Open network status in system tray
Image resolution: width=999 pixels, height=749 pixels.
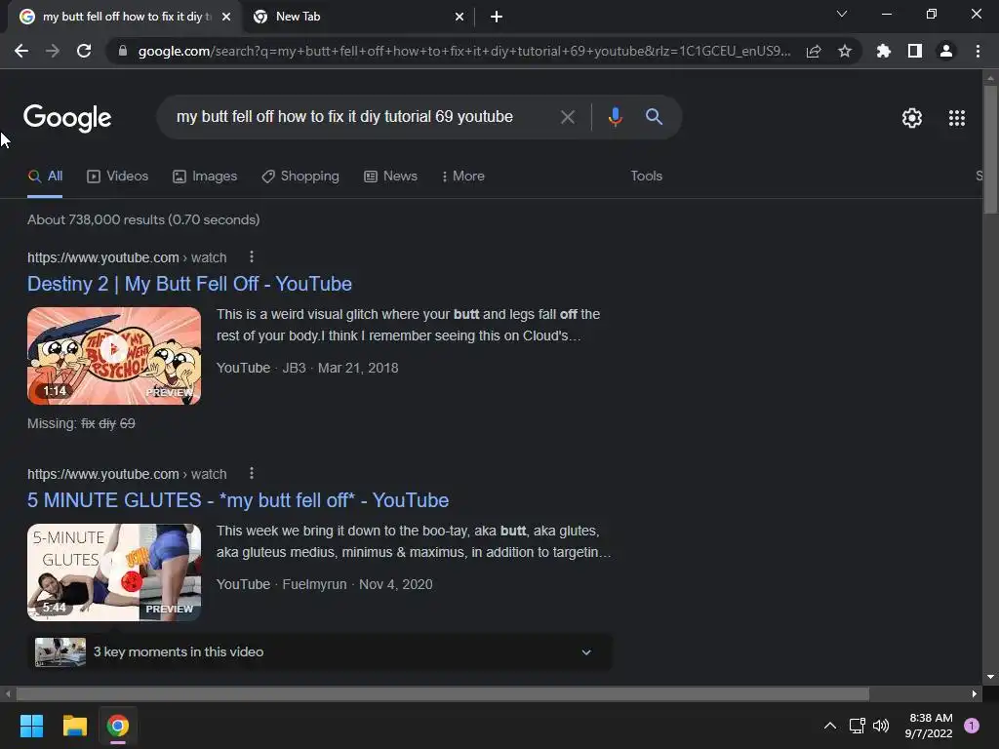click(857, 726)
